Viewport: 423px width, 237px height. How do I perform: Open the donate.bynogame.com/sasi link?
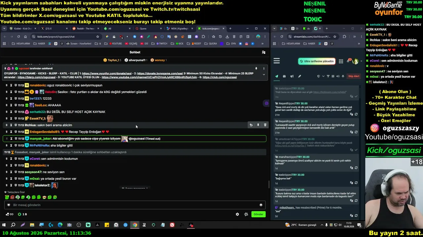(x=160, y=73)
